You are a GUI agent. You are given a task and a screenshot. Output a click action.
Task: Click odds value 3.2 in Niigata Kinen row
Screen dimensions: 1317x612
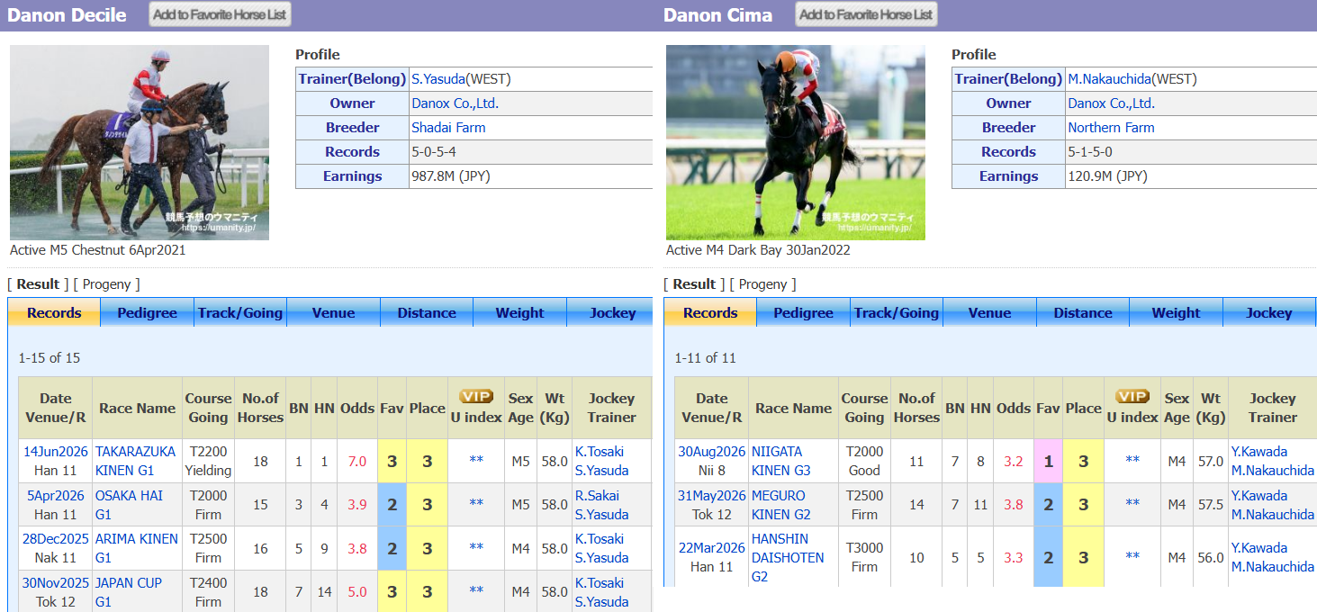point(1014,462)
